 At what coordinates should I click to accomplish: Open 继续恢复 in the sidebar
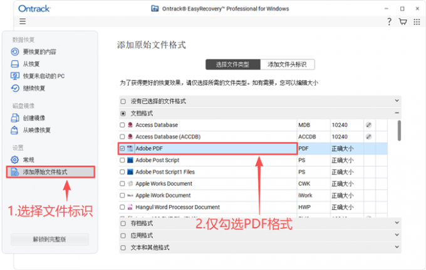click(x=34, y=88)
